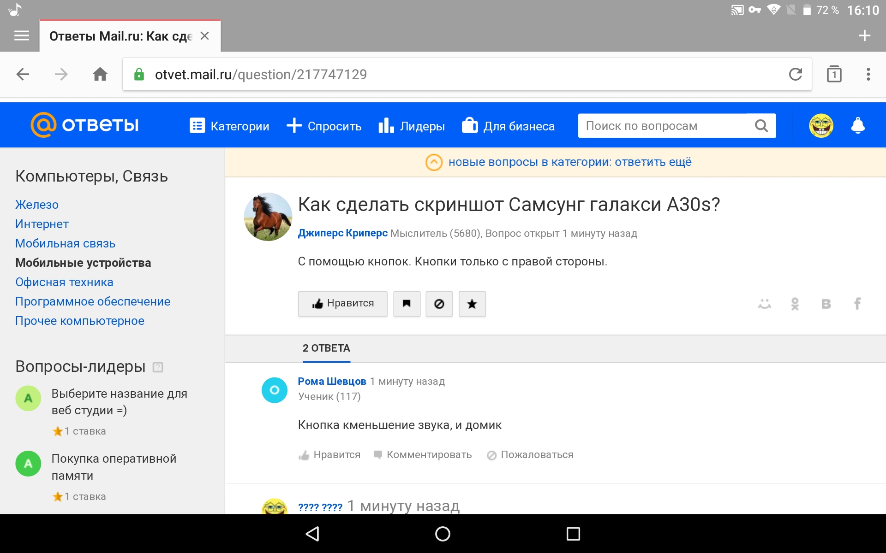The width and height of the screenshot is (886, 553).
Task: Open Железо category
Action: pos(37,205)
